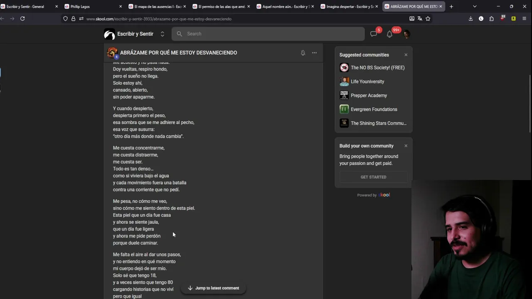Click the translate page icon
The image size is (532, 299).
tap(420, 19)
